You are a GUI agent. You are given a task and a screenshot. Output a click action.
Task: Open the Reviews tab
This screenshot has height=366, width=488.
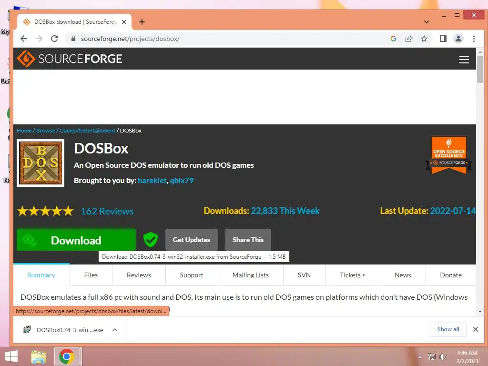pyautogui.click(x=139, y=275)
